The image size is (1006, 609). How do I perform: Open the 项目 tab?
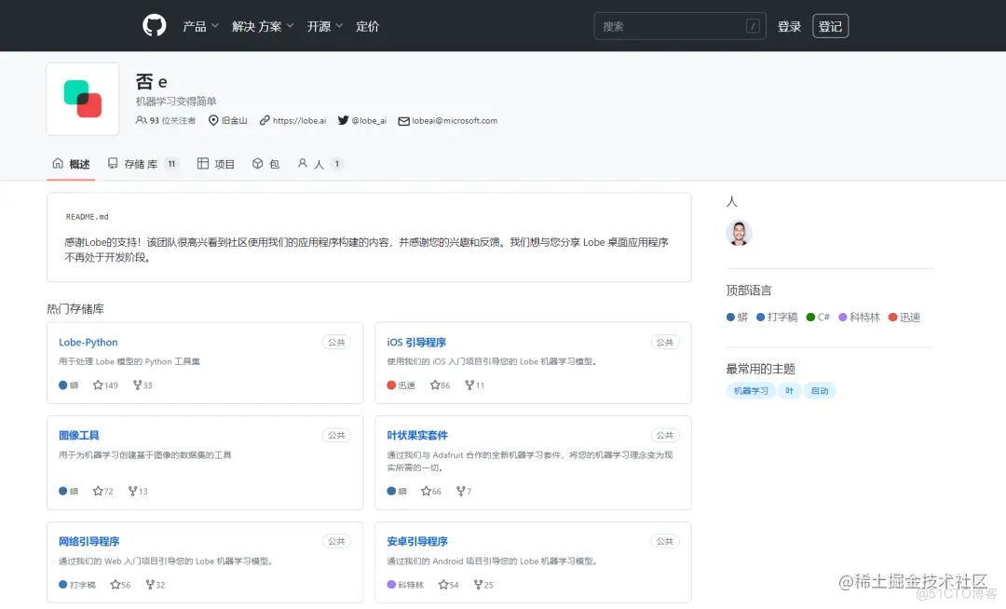click(215, 164)
